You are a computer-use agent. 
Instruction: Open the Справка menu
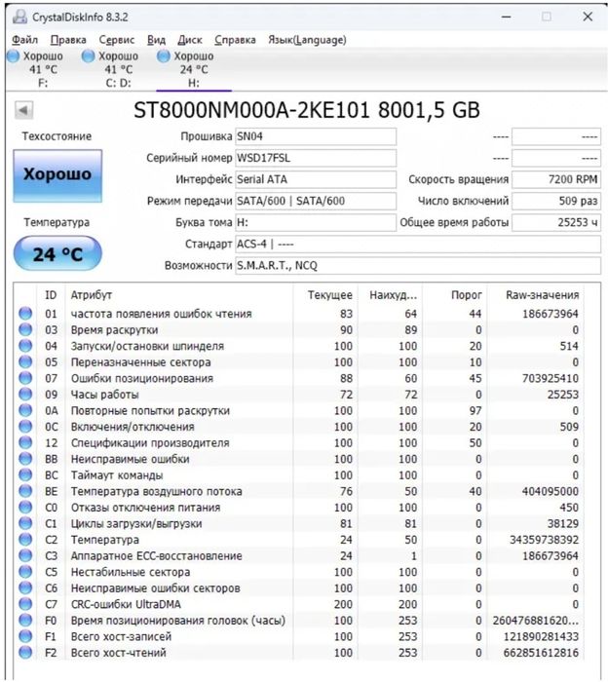pos(235,40)
